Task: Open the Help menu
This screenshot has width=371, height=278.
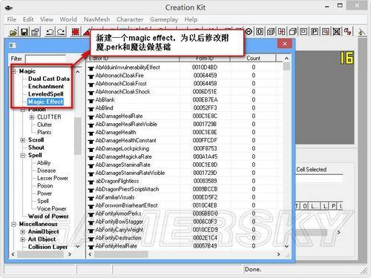Action: point(191,19)
